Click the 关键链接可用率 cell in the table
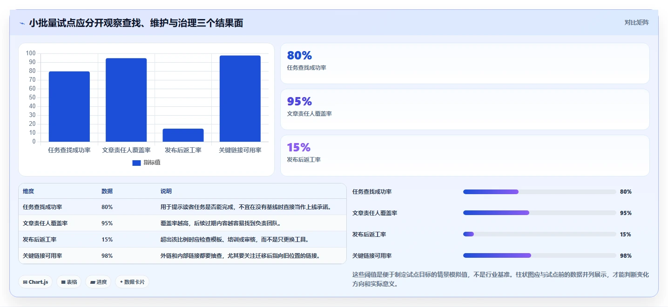The height and width of the screenshot is (307, 668). coord(42,256)
